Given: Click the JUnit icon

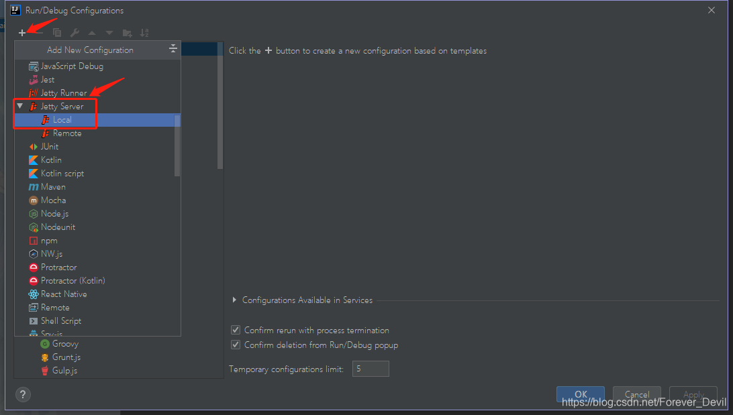Looking at the screenshot, I should [34, 147].
